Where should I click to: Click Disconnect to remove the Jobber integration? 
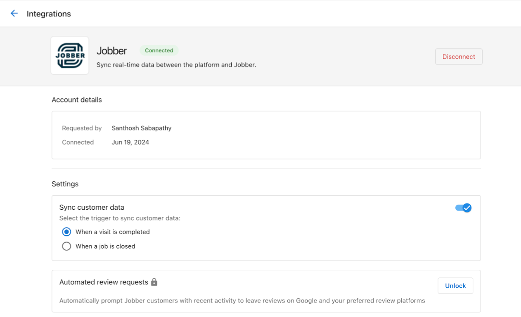pos(459,57)
